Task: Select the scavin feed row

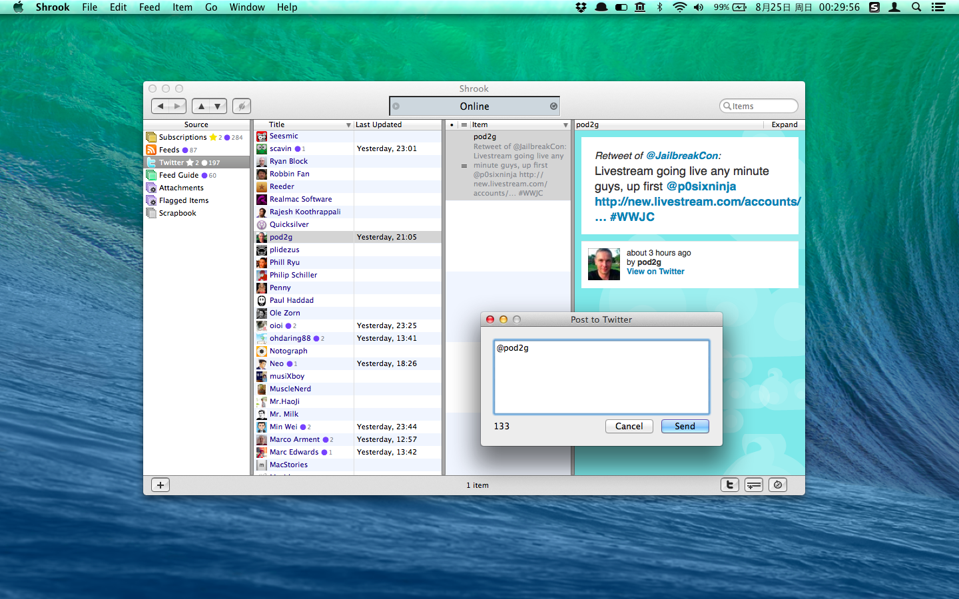Action: (x=348, y=149)
